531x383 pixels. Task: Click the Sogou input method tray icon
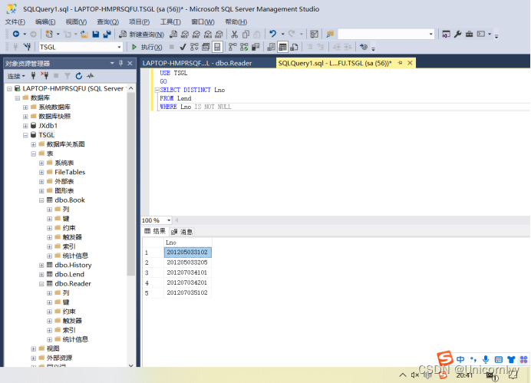[x=442, y=375]
